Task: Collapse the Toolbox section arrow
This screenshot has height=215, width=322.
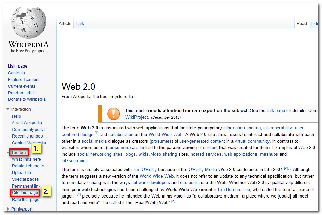Action: (x=8, y=152)
